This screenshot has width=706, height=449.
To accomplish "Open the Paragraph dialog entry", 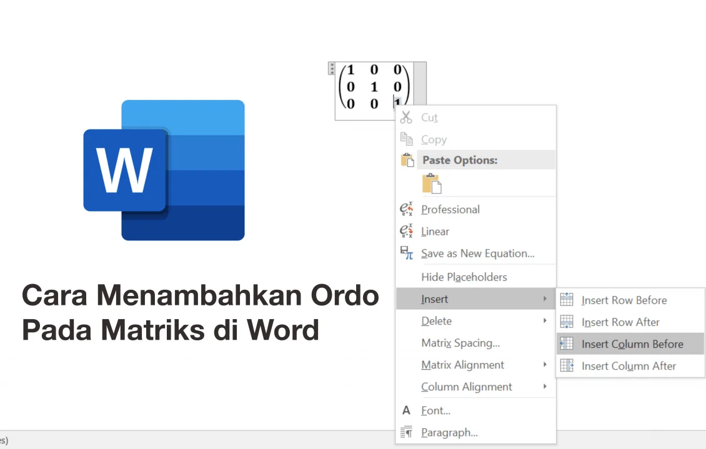I will [x=476, y=432].
